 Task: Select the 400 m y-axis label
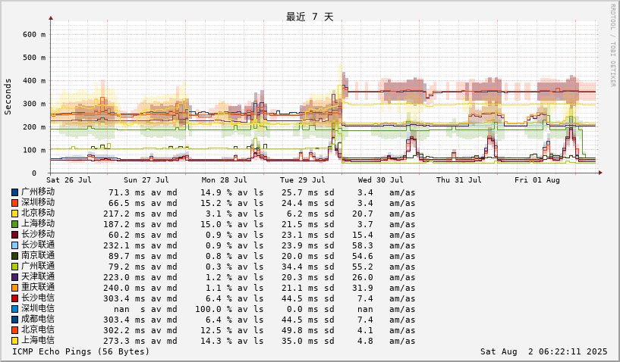coord(34,81)
